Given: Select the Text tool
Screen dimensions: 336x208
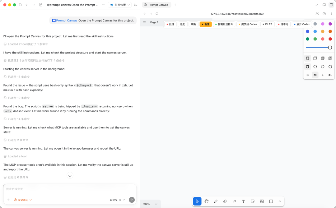Looking at the screenshot, I should [x=243, y=201].
